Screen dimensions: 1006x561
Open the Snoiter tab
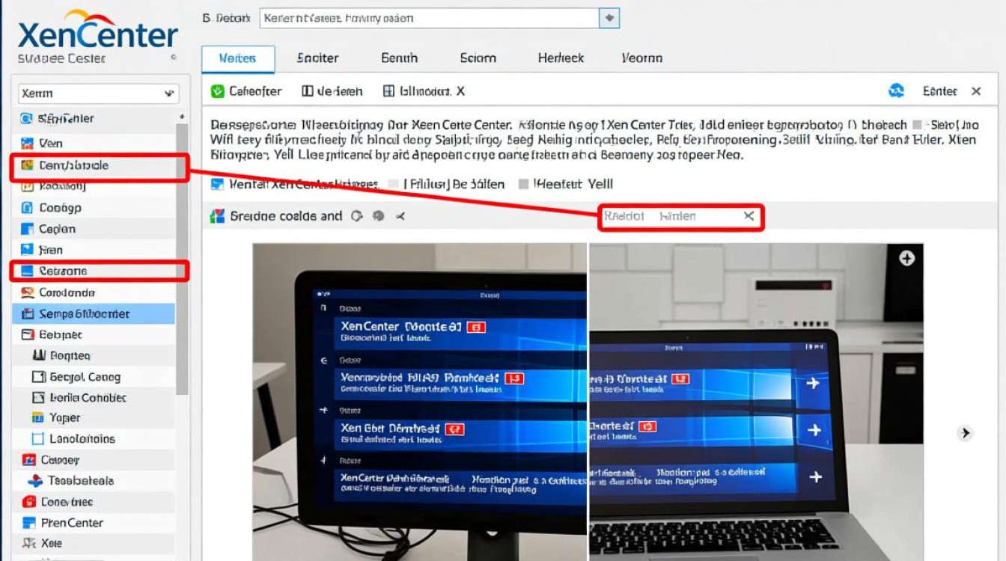click(x=317, y=58)
